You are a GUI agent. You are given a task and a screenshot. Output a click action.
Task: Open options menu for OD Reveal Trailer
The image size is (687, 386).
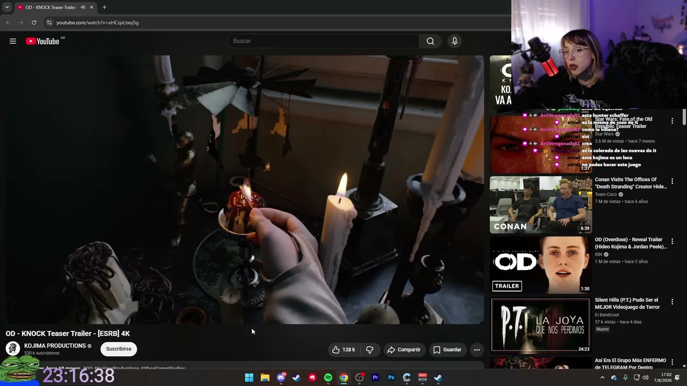tap(672, 241)
